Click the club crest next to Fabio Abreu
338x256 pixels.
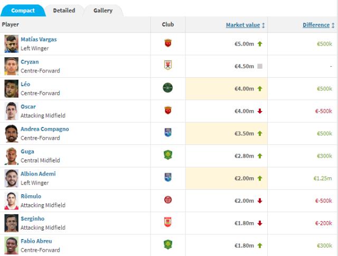(168, 245)
